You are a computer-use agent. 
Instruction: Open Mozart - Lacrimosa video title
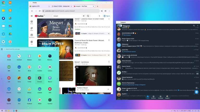pos(82,62)
